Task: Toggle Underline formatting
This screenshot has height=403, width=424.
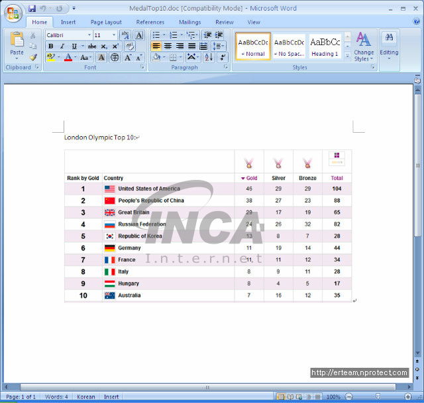Action: click(x=74, y=46)
